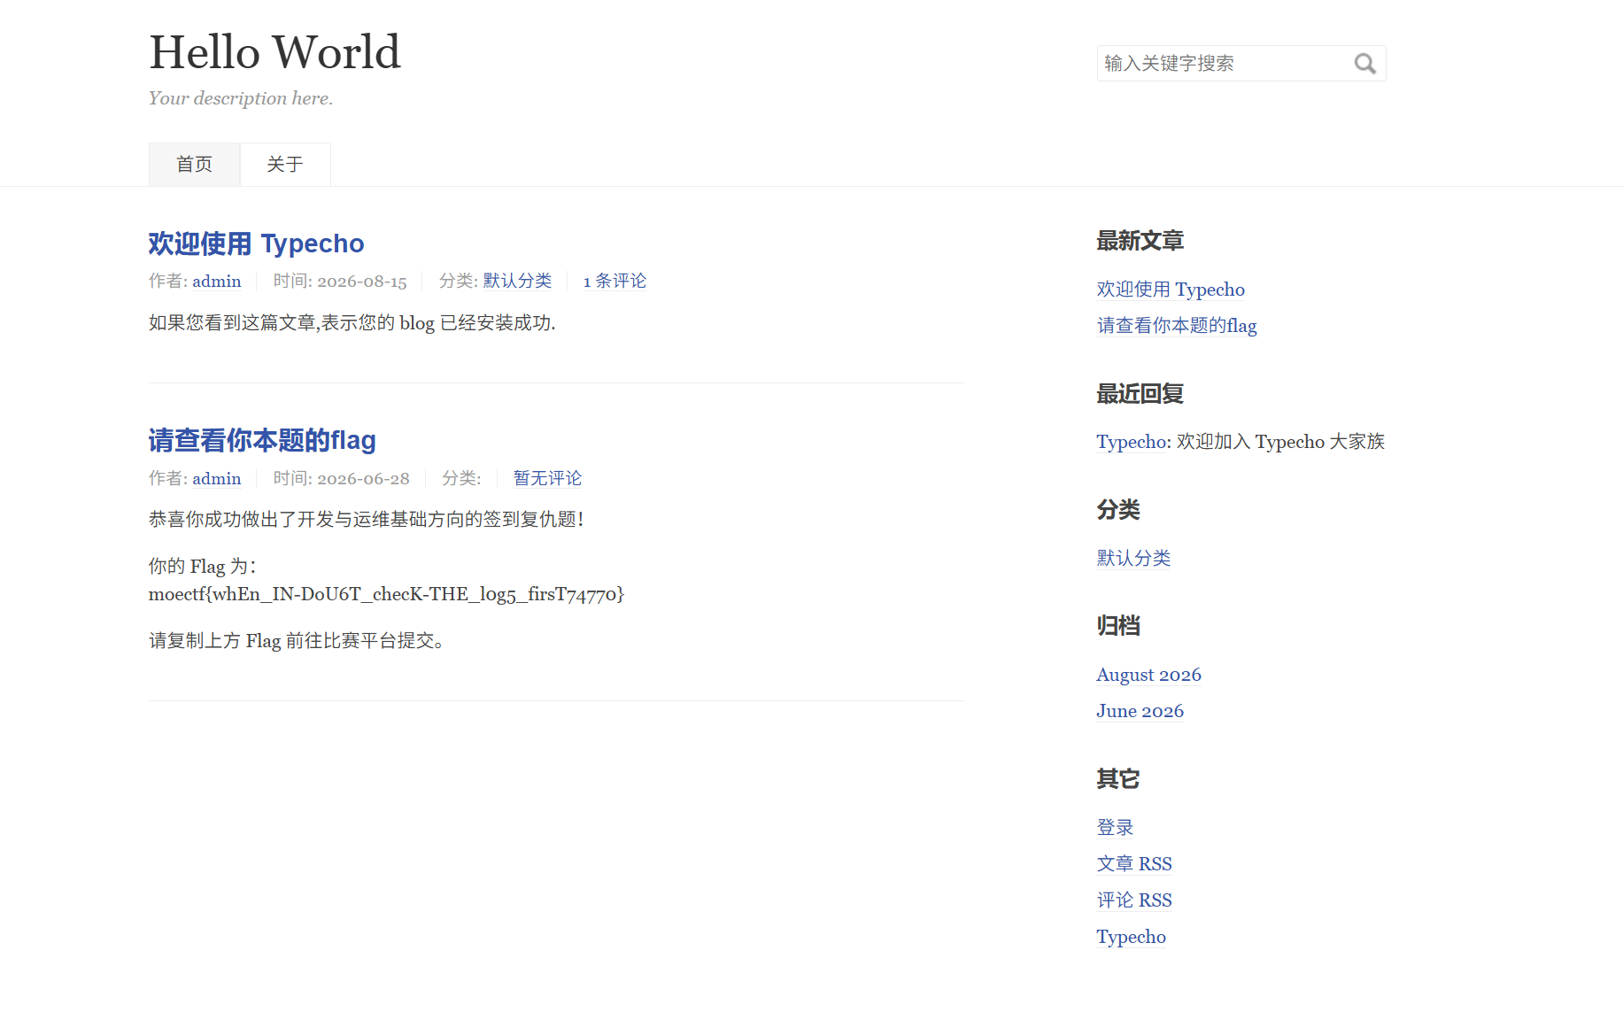Open the post title 请查看你本题的flag
The image size is (1623, 1012).
coord(262,440)
